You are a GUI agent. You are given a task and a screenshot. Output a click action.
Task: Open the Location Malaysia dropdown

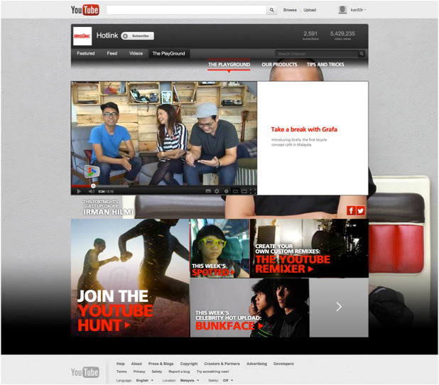[x=190, y=380]
